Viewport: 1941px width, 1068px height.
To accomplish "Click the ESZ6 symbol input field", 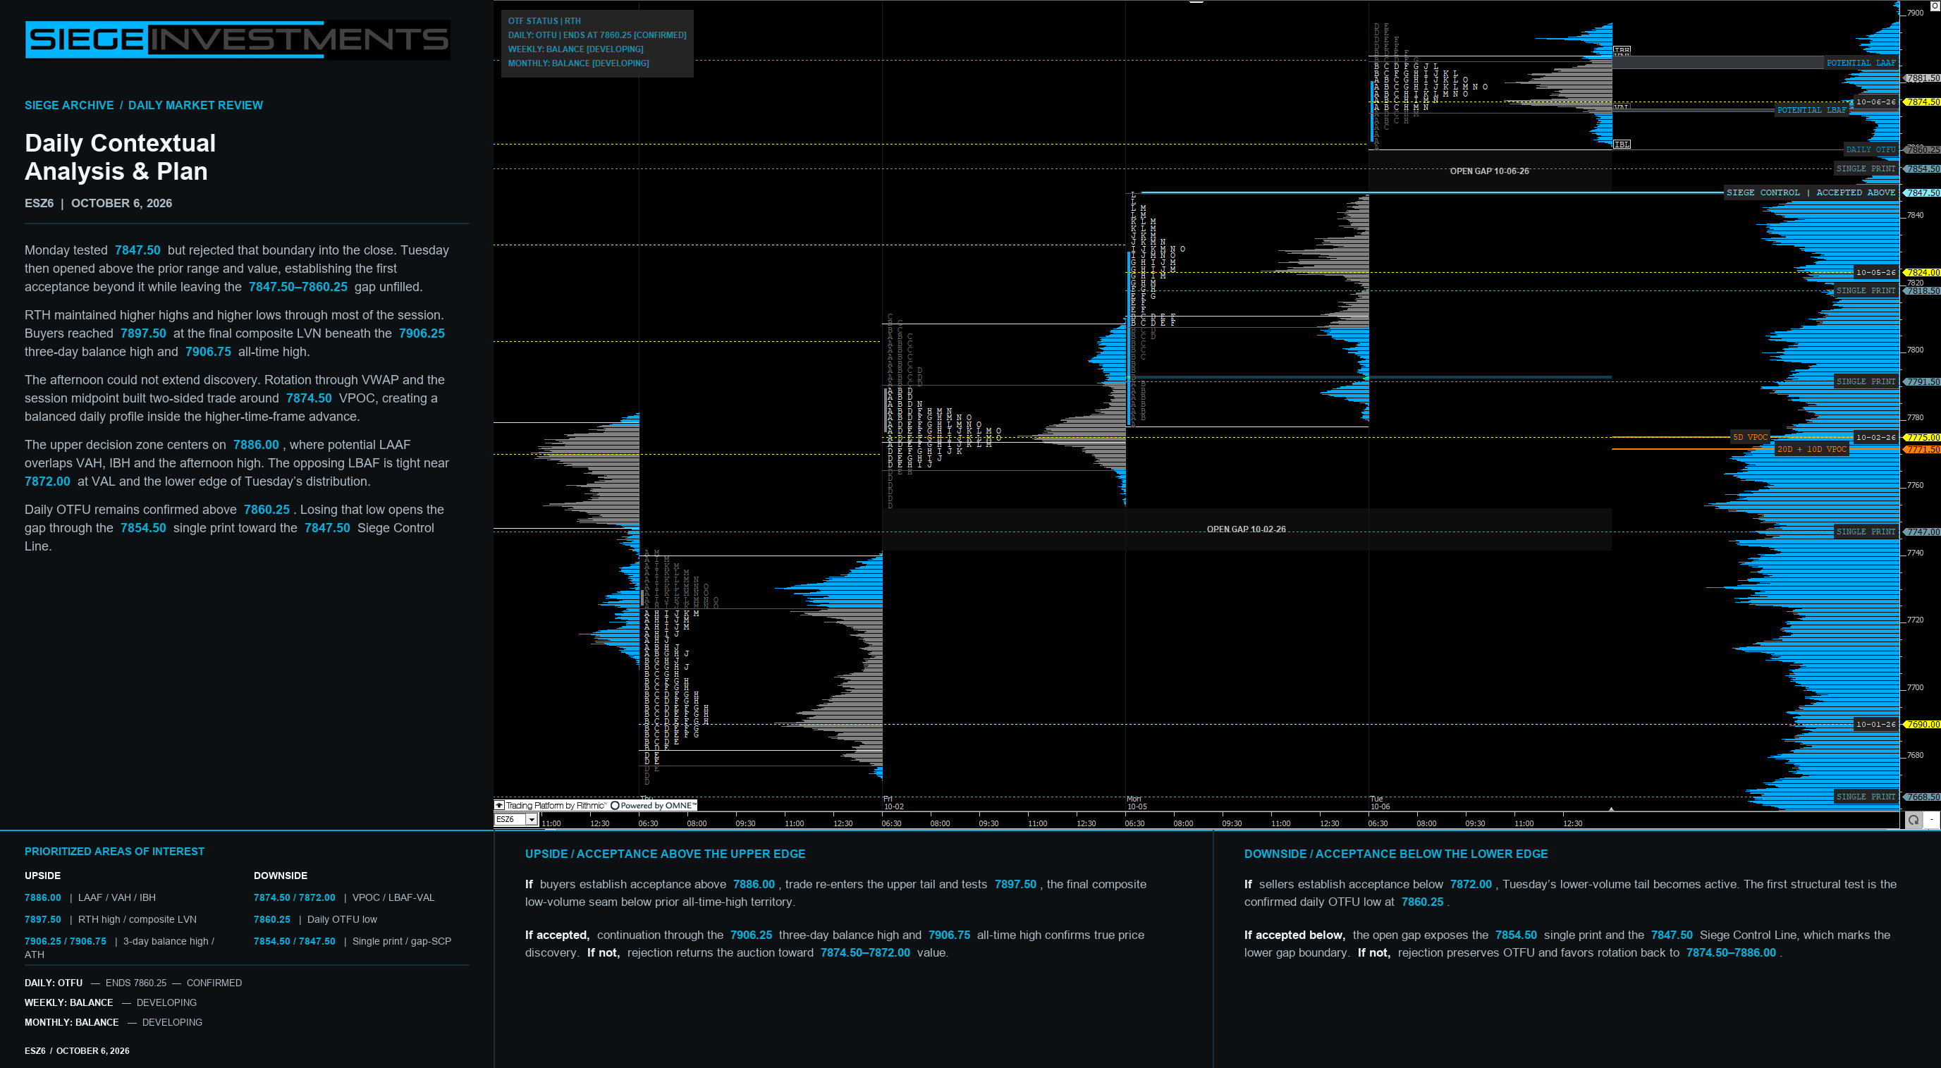I will pos(510,819).
